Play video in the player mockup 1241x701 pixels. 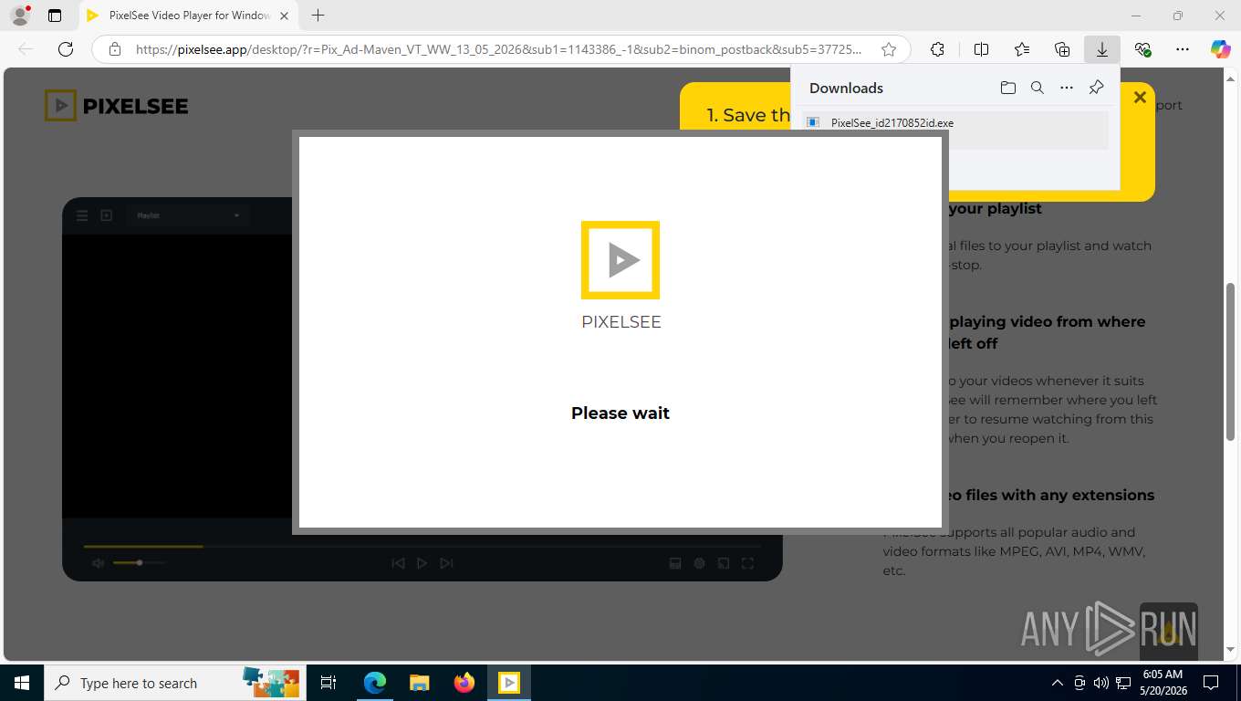[422, 563]
